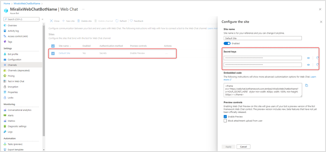Toggle the Default Site row checkbox
This screenshot has width=326, height=152.
[x=53, y=53]
